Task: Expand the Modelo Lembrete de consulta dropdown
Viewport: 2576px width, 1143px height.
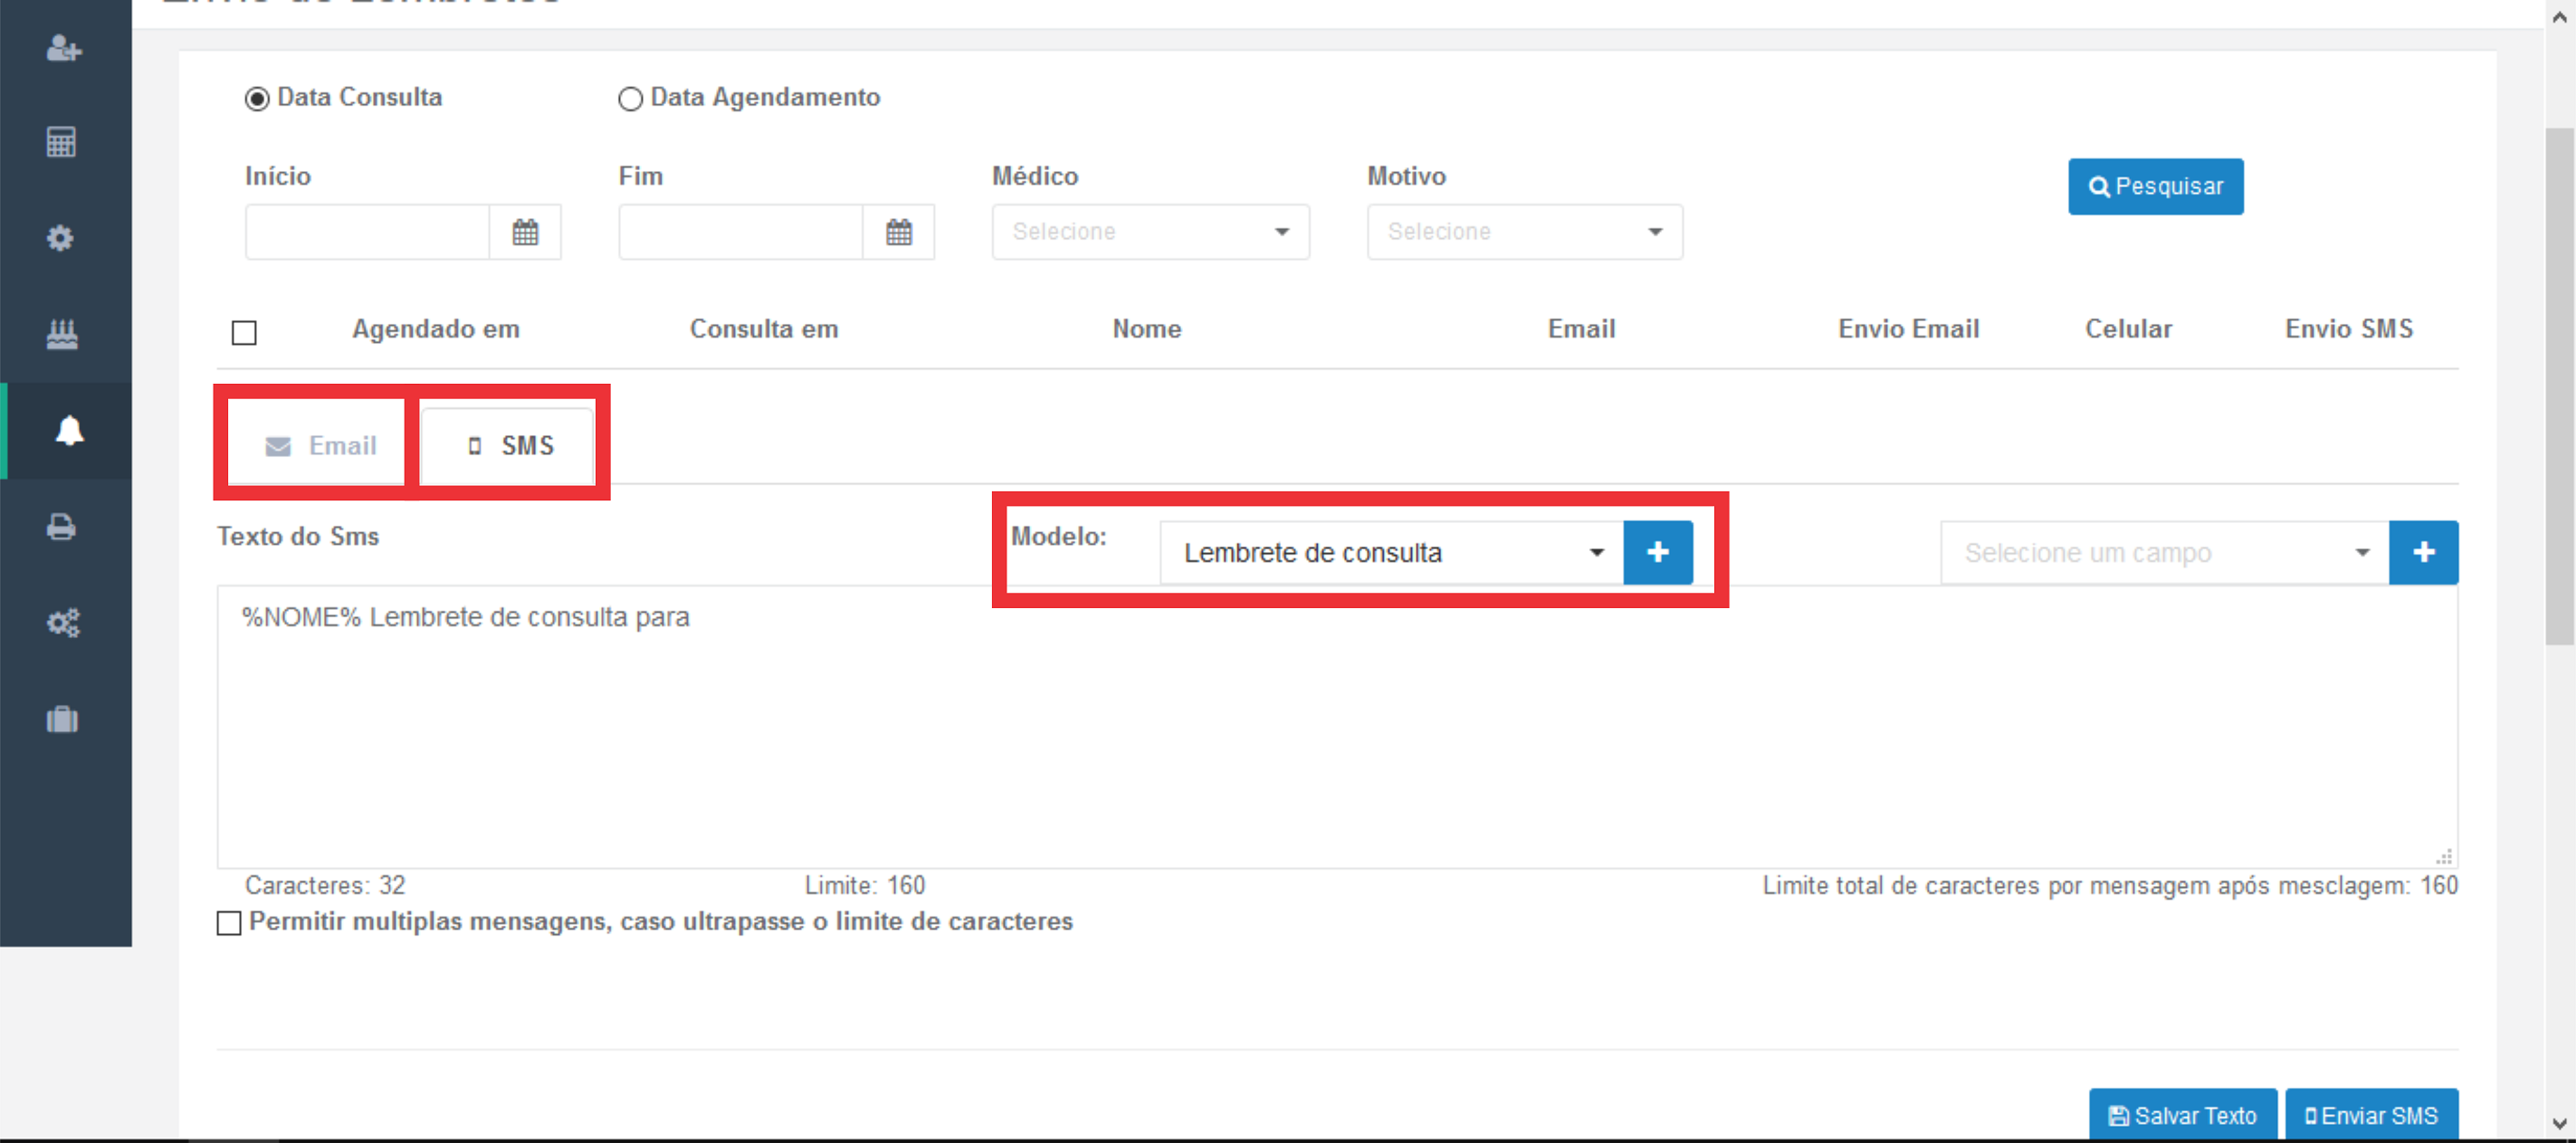Action: tap(1390, 553)
